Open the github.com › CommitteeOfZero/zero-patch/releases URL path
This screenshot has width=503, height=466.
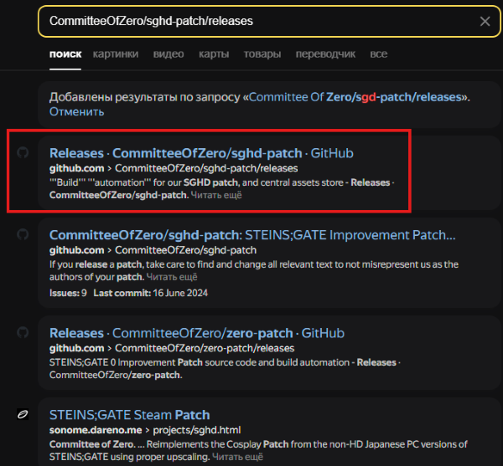(172, 348)
